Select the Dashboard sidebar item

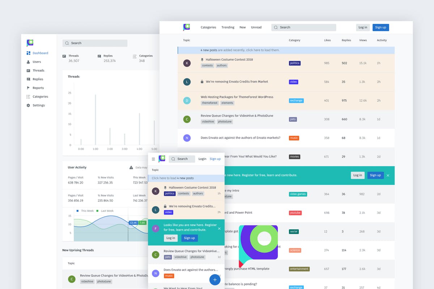point(40,53)
